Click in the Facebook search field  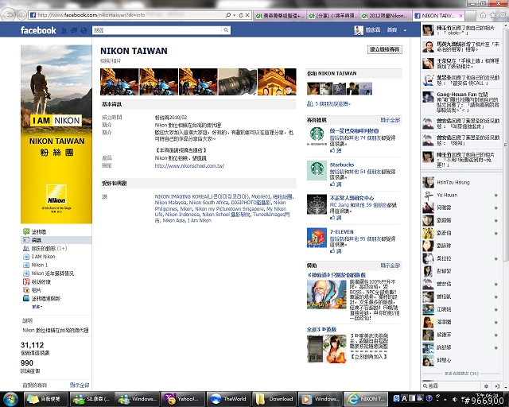[x=157, y=30]
